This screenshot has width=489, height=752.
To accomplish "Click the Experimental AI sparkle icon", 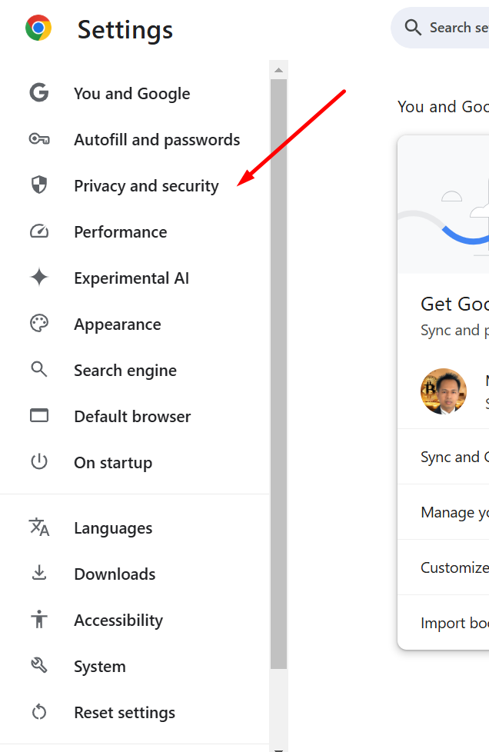I will [x=38, y=278].
